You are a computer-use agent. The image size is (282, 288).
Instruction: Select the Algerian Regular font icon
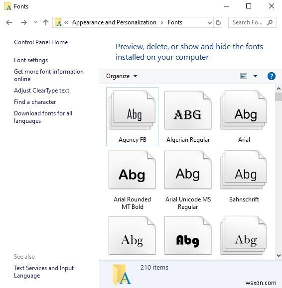188,110
